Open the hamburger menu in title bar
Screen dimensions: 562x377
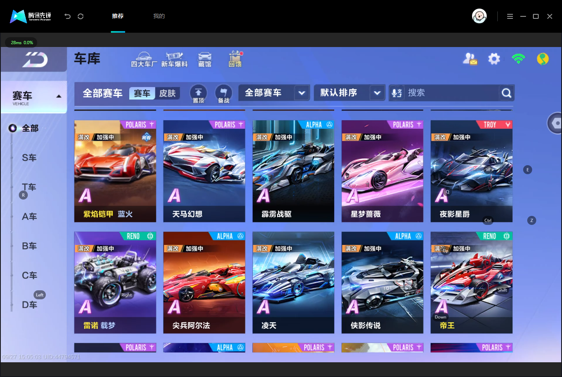(510, 16)
